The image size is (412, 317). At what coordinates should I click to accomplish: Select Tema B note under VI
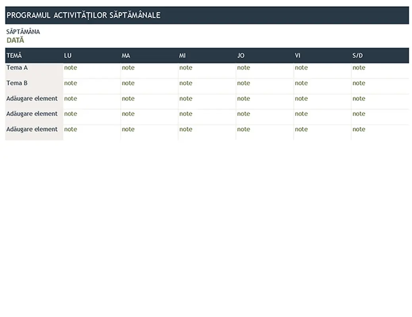(x=301, y=83)
